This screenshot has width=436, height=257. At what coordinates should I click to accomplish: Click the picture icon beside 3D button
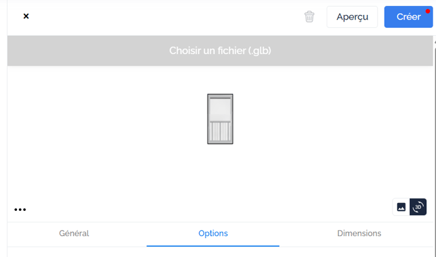[401, 207]
